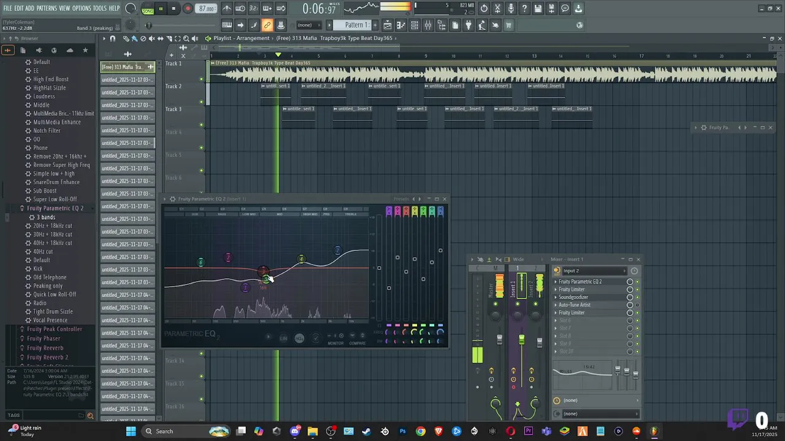
Task: Stop playback with the stop button
Action: pos(174,9)
